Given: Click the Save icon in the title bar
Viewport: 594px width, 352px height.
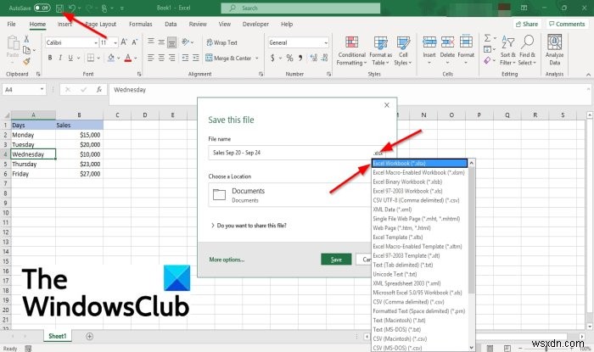Looking at the screenshot, I should pyautogui.click(x=59, y=8).
